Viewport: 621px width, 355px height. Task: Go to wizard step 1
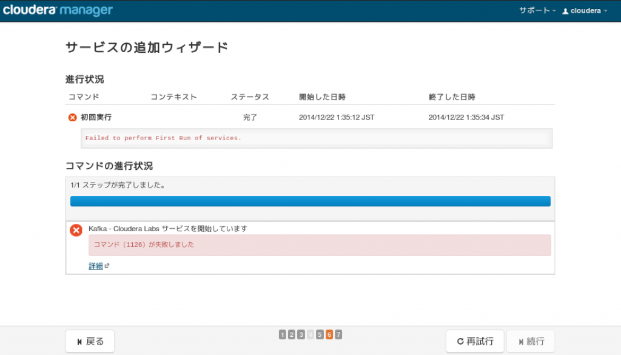coord(283,335)
